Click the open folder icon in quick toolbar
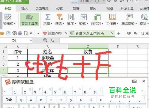This screenshot has width=149, height=108. click(2, 33)
